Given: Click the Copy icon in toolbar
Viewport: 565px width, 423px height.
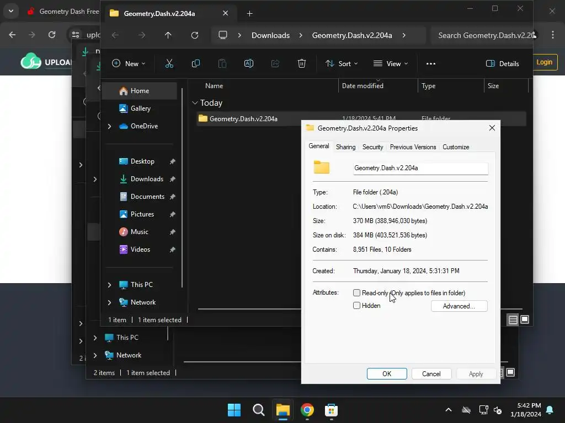Looking at the screenshot, I should click(x=196, y=64).
